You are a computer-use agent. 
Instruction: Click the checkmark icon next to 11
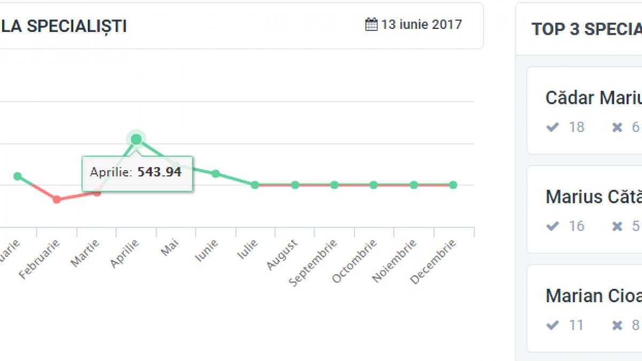pos(552,325)
